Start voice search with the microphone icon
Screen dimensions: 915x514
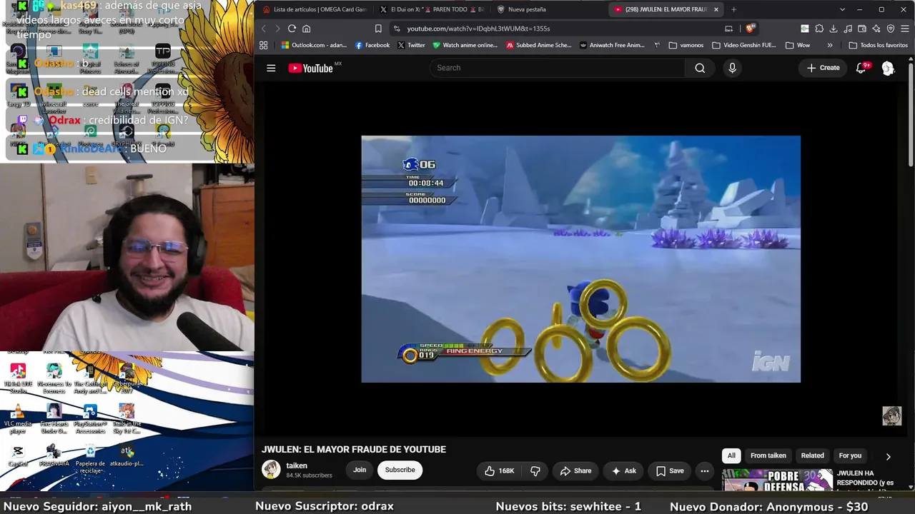point(732,68)
